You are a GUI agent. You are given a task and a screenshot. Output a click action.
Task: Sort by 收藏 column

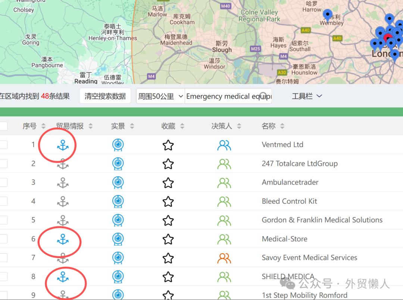coord(182,126)
